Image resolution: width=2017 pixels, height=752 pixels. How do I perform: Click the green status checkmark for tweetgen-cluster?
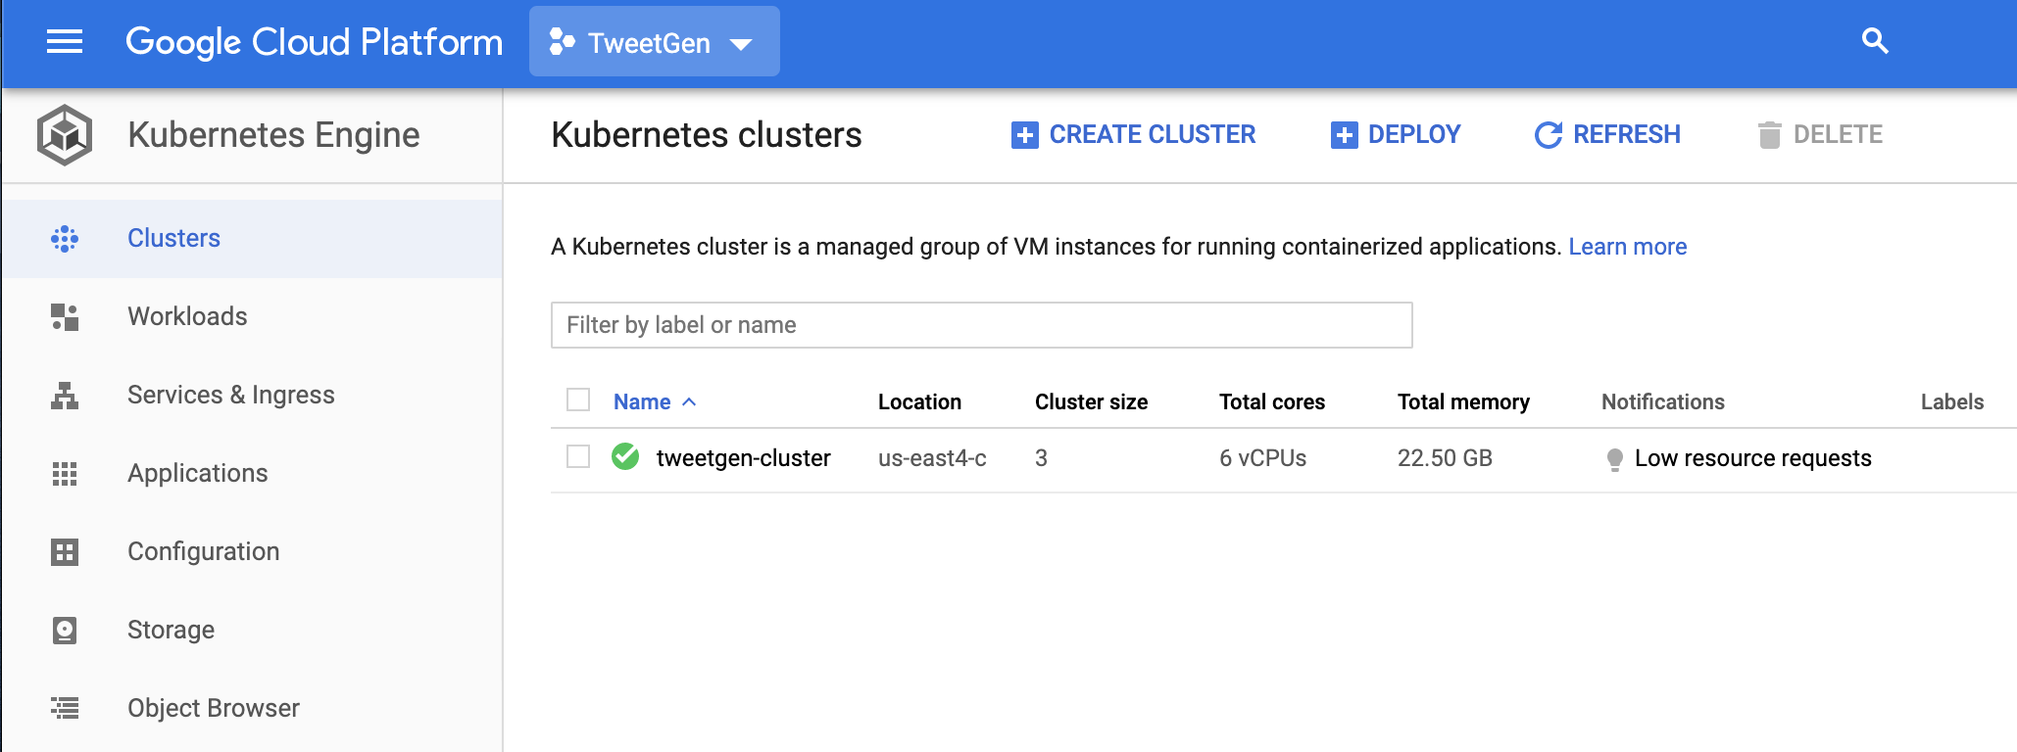coord(625,456)
